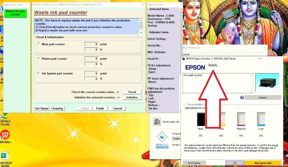Viewport: 288px width, 167px height.
Task: Click the Cyan ink level bar
Action: [261, 119]
